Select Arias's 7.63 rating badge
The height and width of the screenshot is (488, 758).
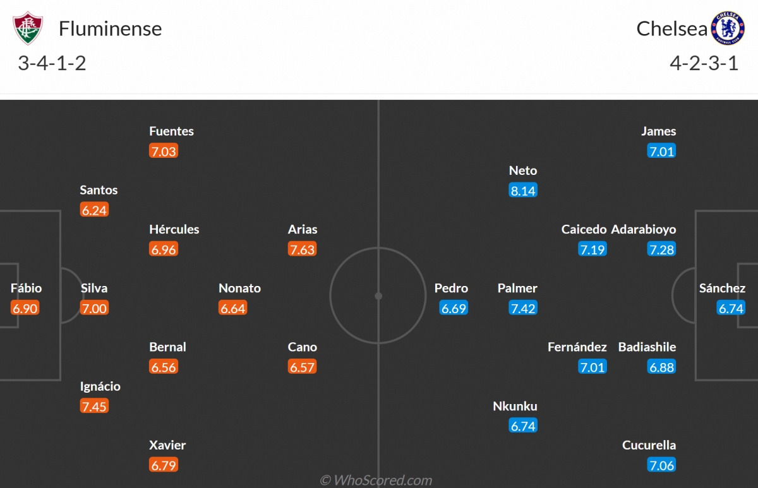[x=302, y=249]
